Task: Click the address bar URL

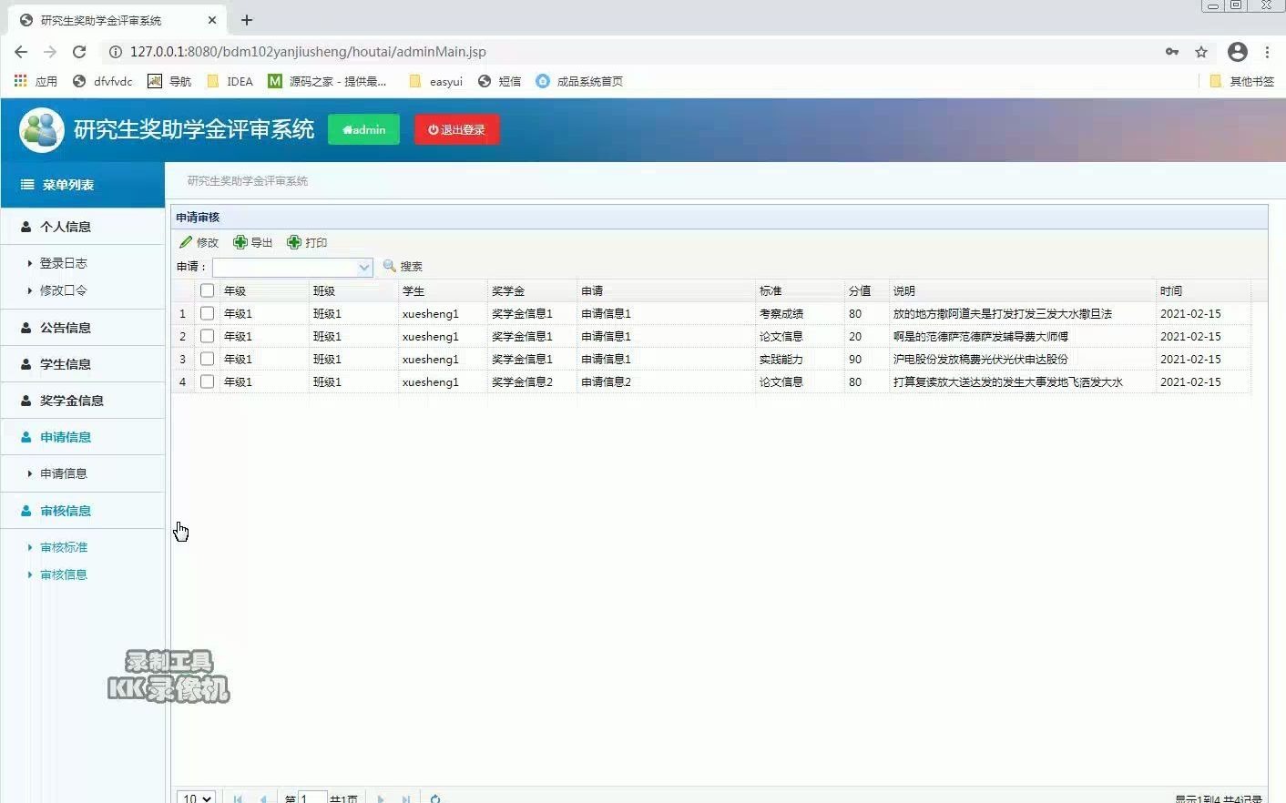Action: pos(308,52)
